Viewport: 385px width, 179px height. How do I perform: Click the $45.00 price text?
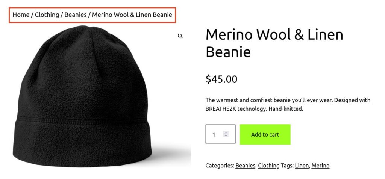pos(221,79)
